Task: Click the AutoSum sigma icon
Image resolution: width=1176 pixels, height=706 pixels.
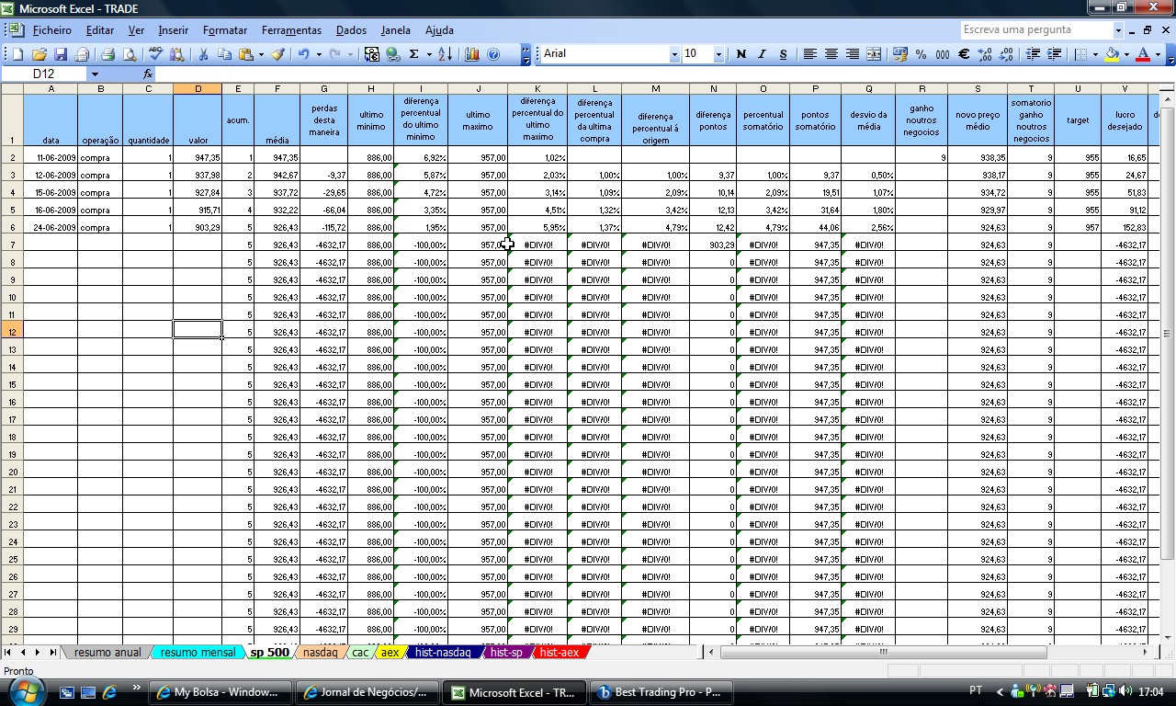Action: (x=413, y=54)
